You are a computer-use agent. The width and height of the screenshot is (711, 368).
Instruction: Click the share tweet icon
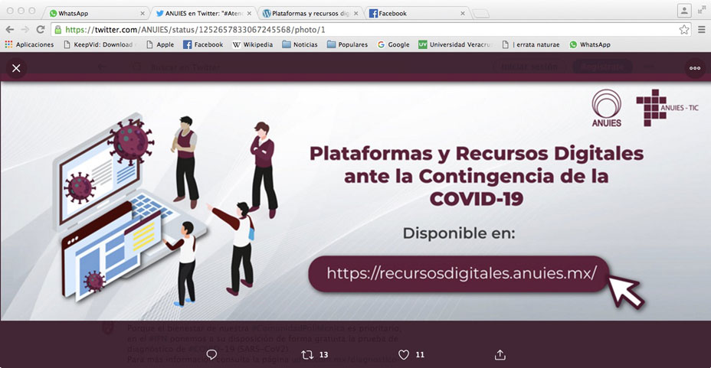click(x=500, y=354)
